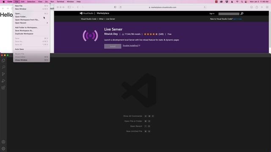This screenshot has width=271, height=152.
Task: Click the Live Server extension logo
Action: [90, 35]
